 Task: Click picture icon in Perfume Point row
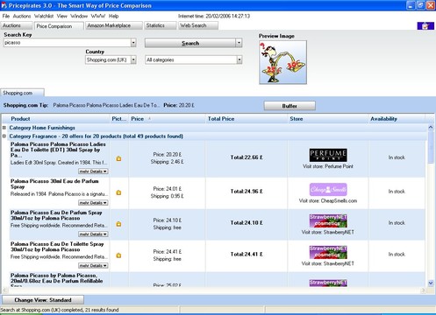point(118,158)
